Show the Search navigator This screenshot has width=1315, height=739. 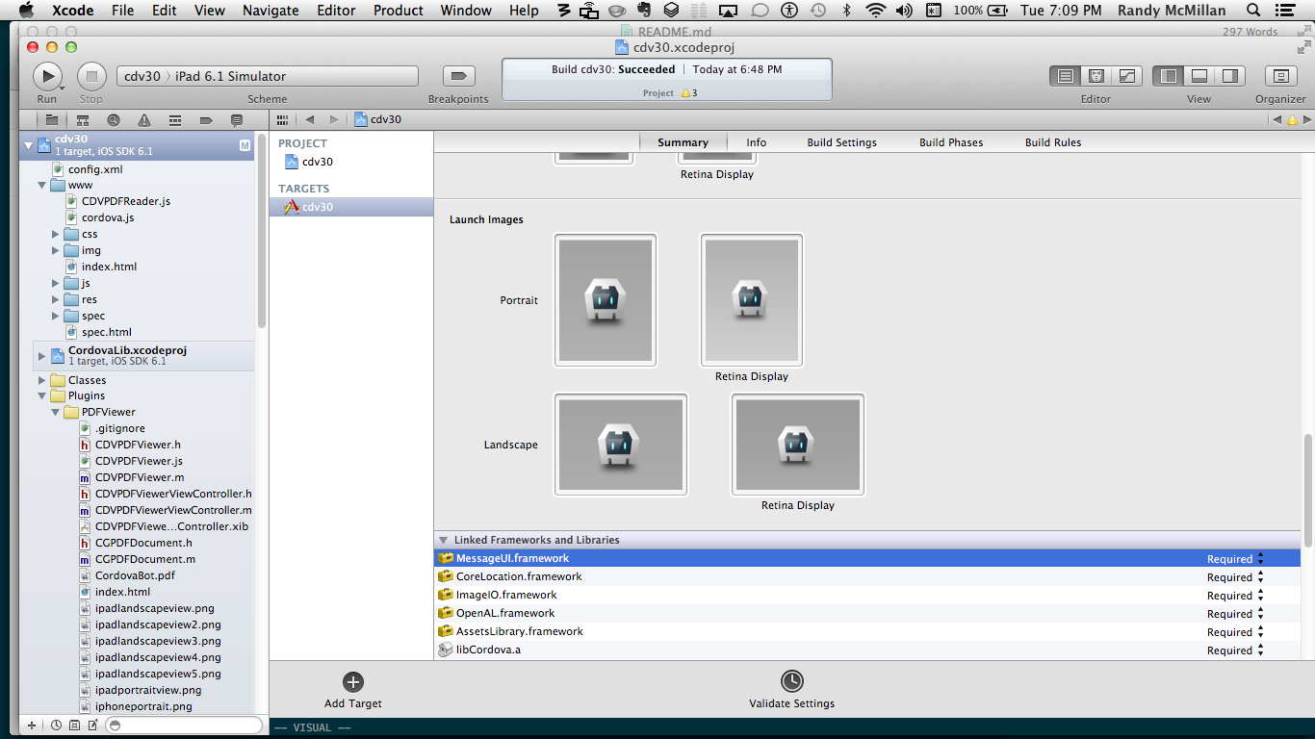[114, 120]
